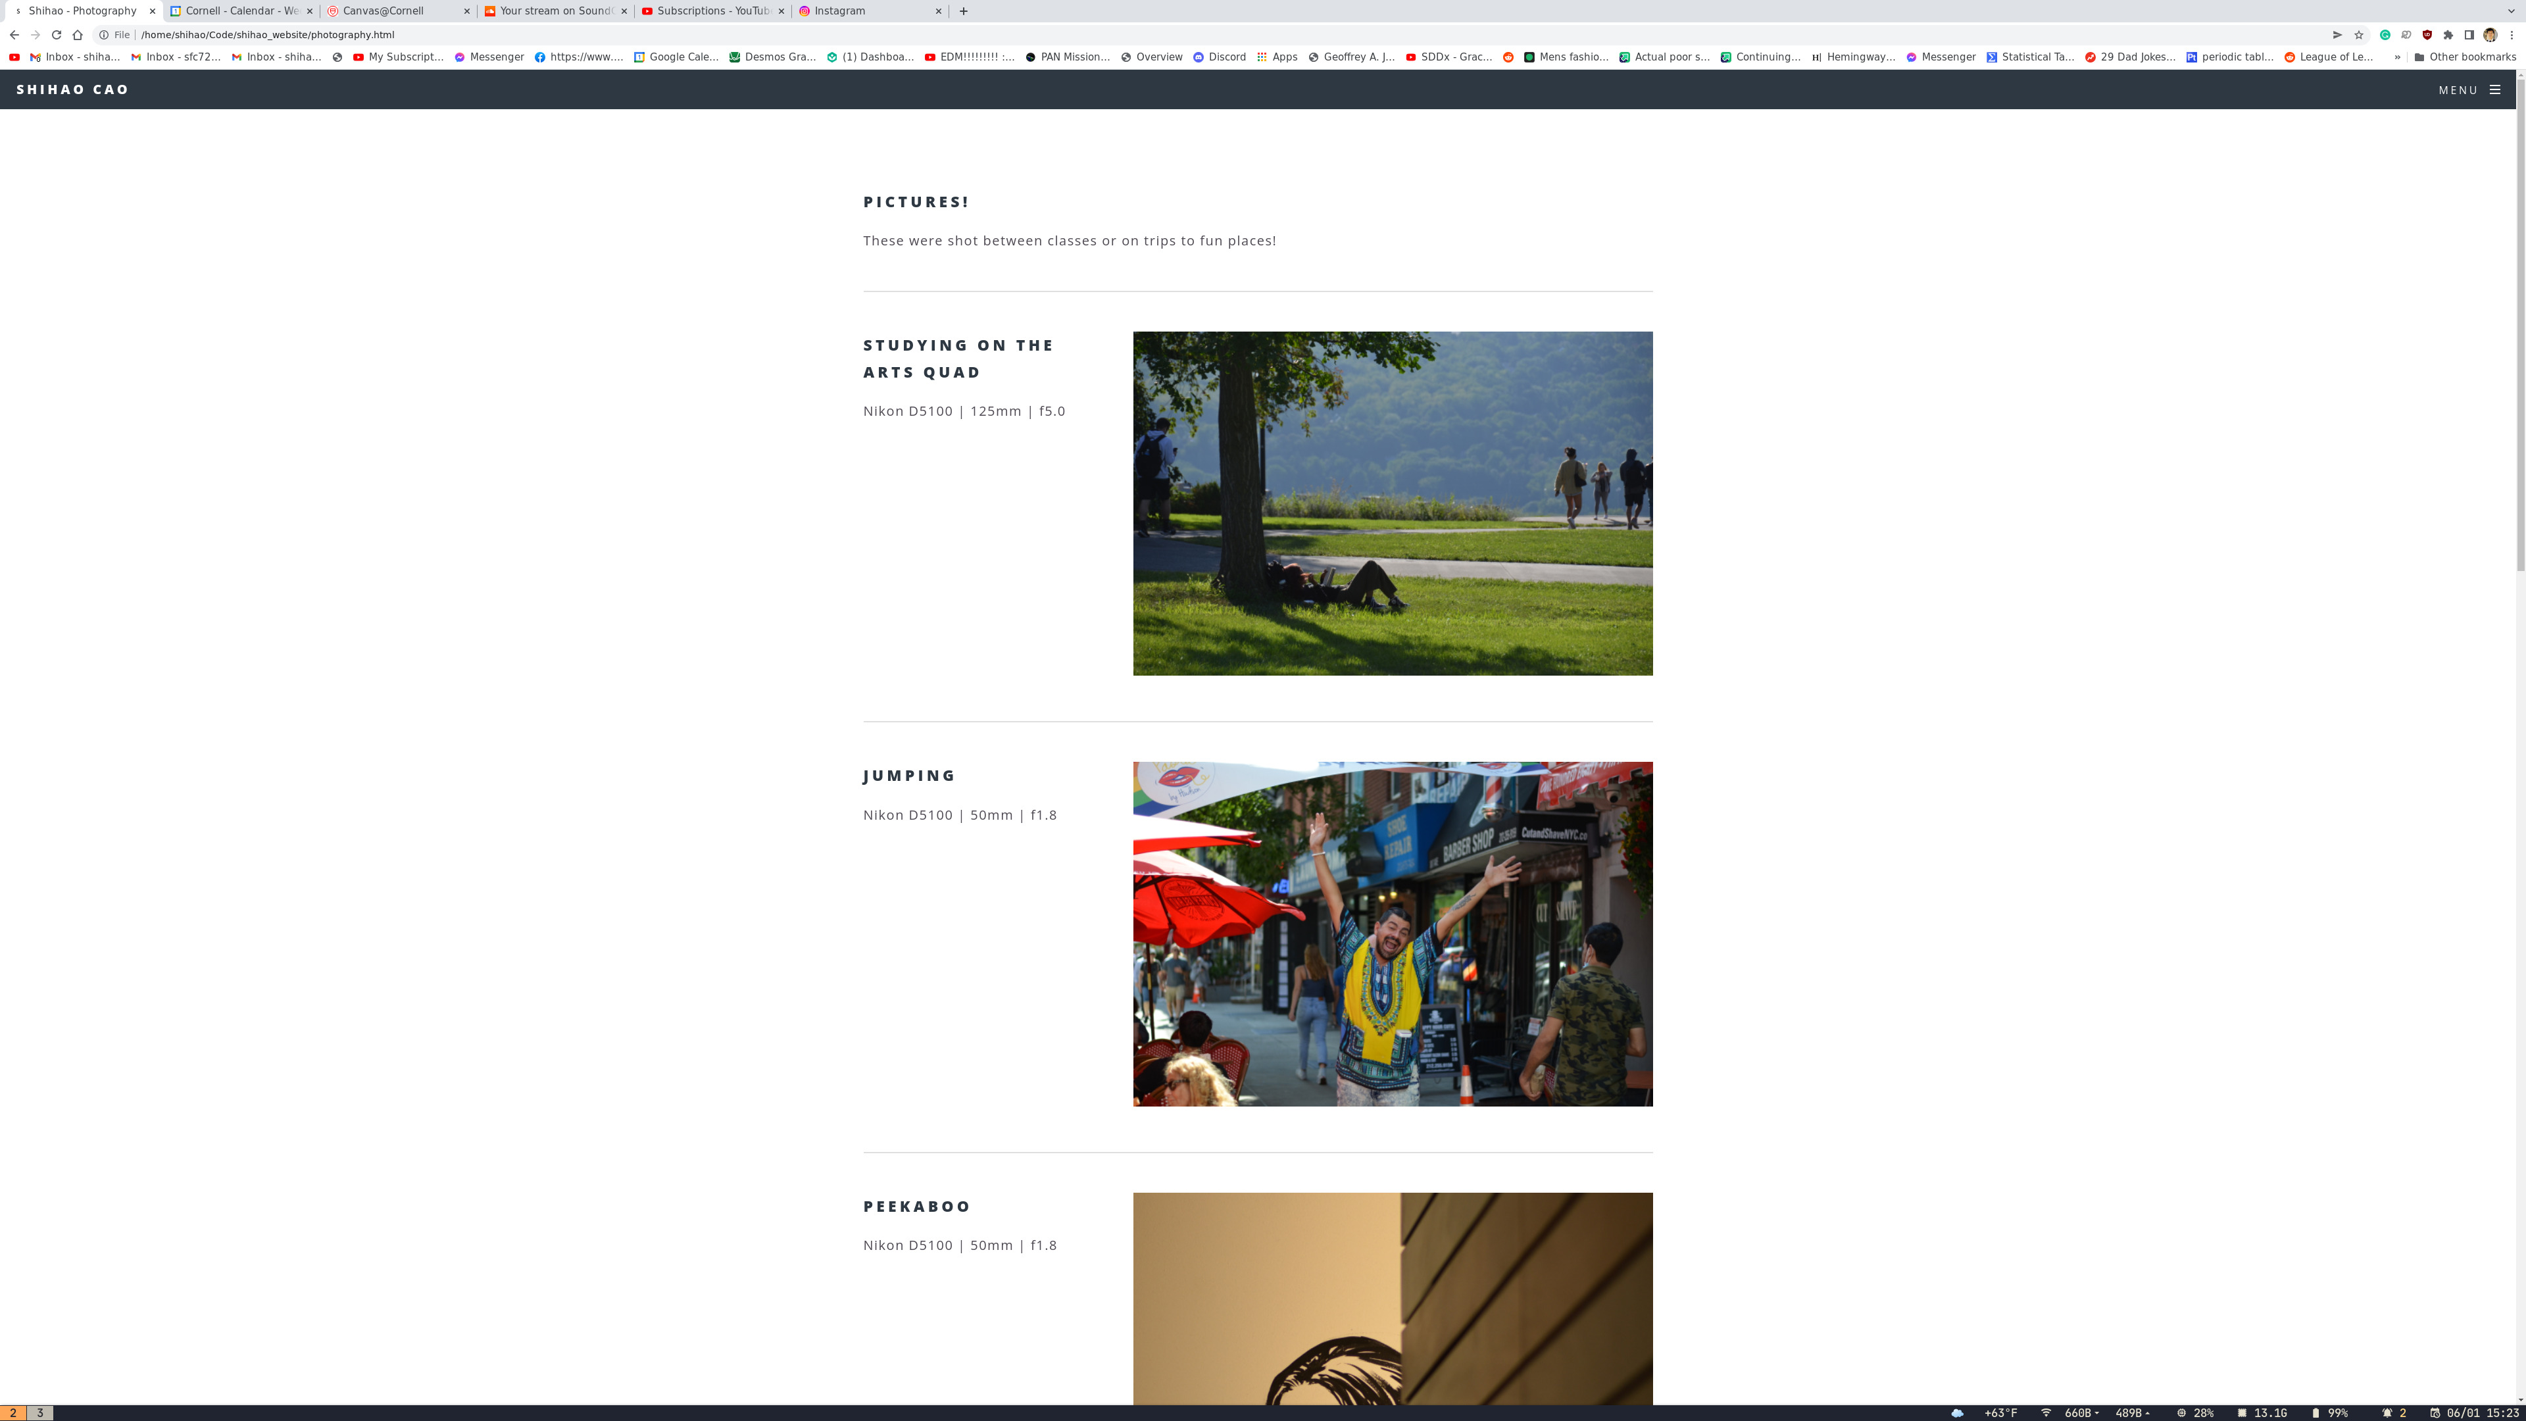Switch to workspace 2 in status bar
The width and height of the screenshot is (2526, 1421).
coord(12,1413)
